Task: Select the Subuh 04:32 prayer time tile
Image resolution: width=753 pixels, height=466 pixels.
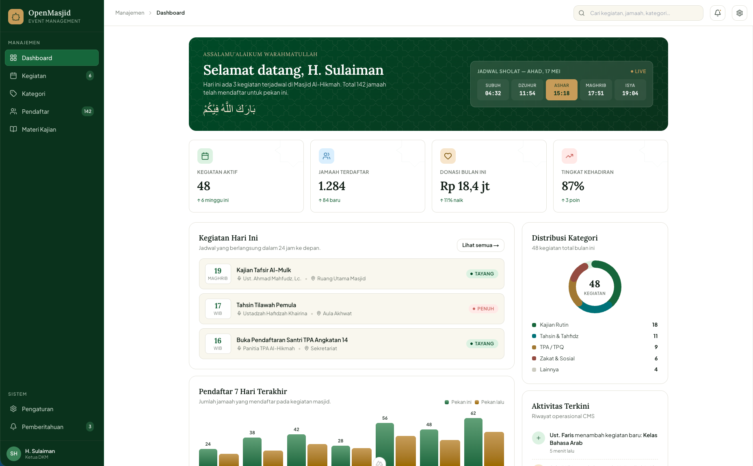Action: [493, 90]
